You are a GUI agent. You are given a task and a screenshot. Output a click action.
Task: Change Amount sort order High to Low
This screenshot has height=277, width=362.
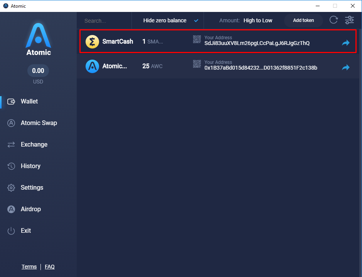258,20
